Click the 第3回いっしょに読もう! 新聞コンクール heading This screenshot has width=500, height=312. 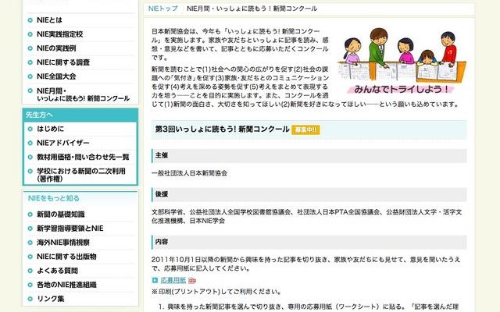(222, 129)
